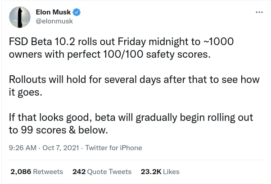Open Elon Musk's round profile avatar

(20, 17)
